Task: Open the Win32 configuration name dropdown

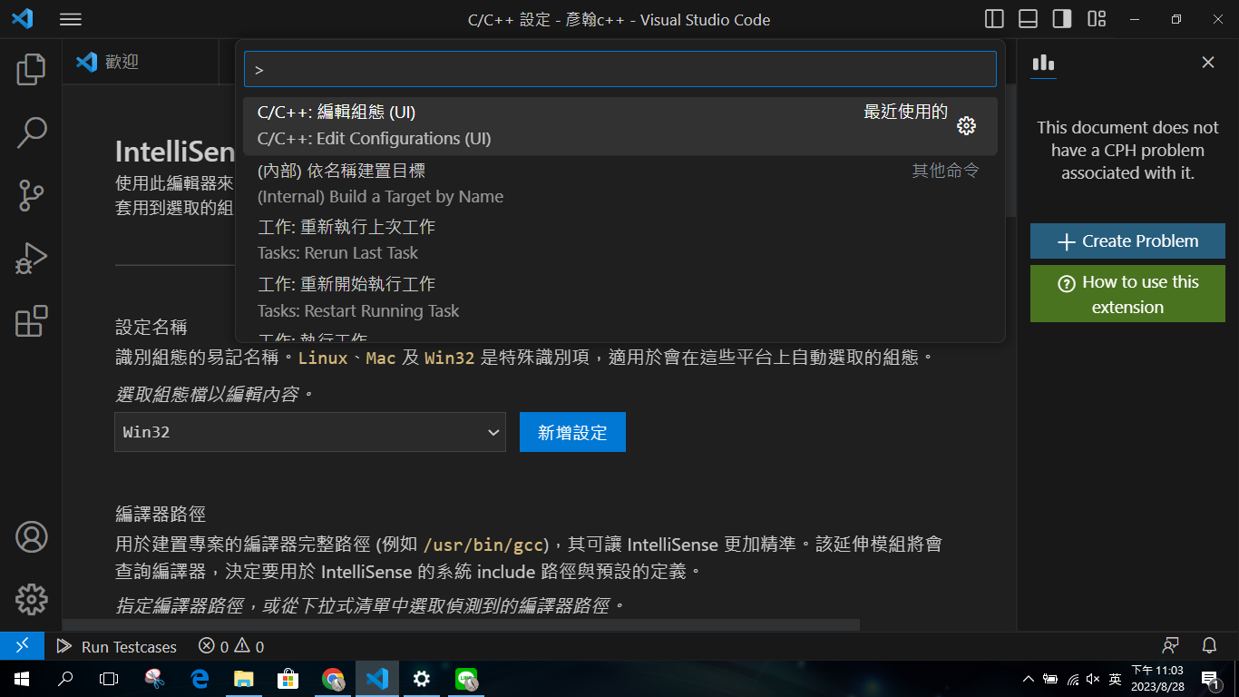Action: tap(310, 432)
